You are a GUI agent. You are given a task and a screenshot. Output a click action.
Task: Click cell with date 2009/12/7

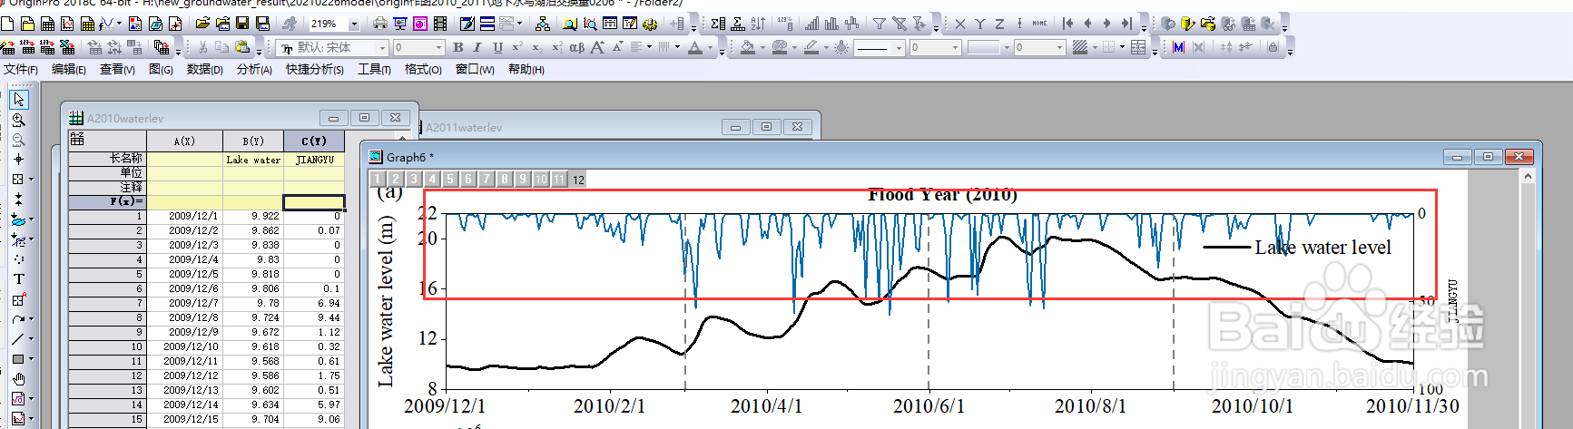[x=185, y=303]
